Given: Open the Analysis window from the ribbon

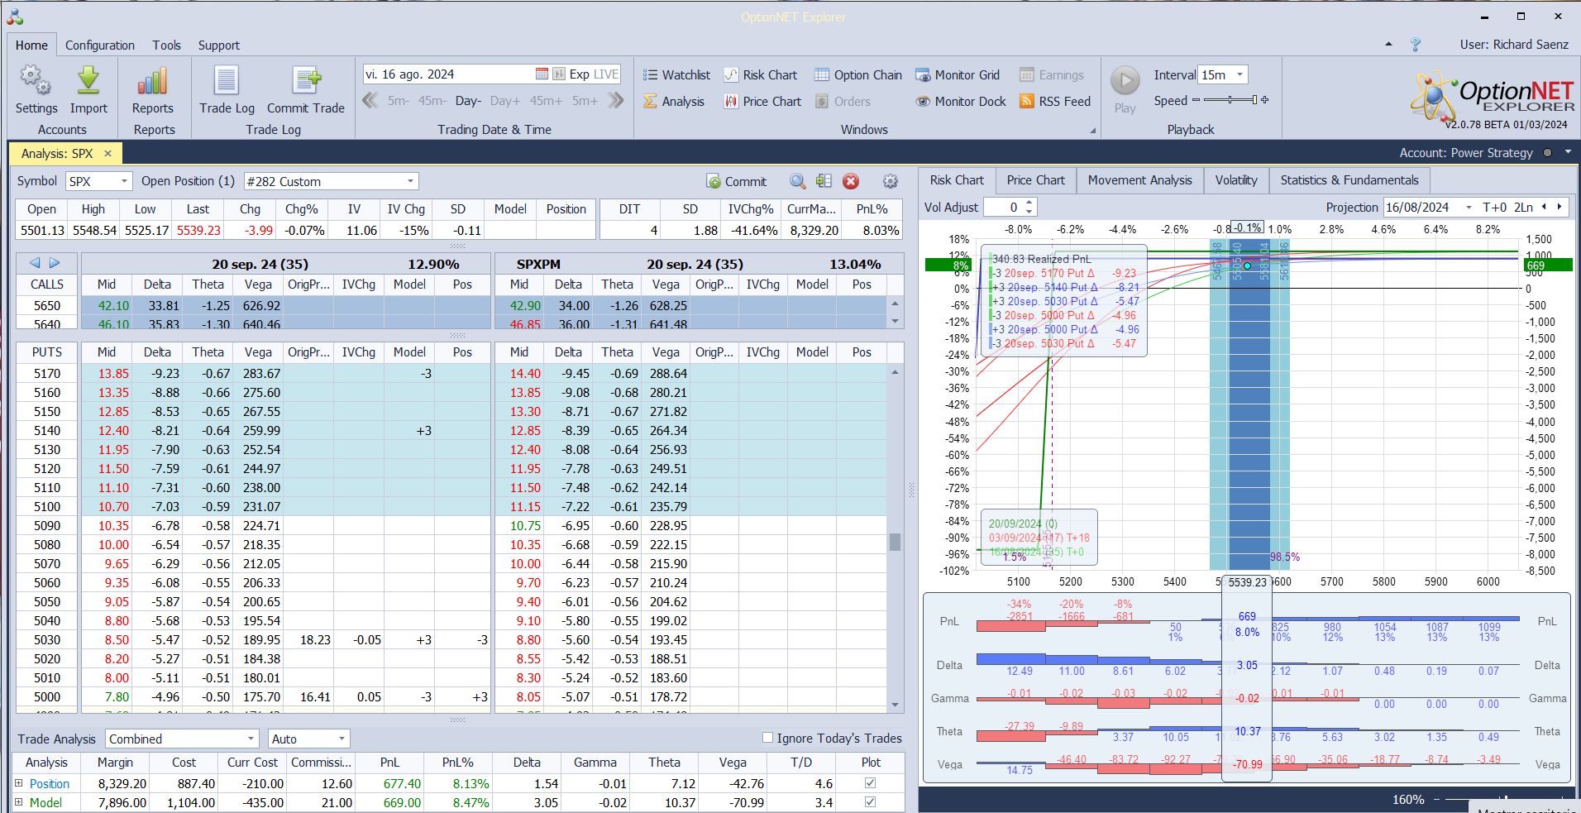Looking at the screenshot, I should point(674,101).
